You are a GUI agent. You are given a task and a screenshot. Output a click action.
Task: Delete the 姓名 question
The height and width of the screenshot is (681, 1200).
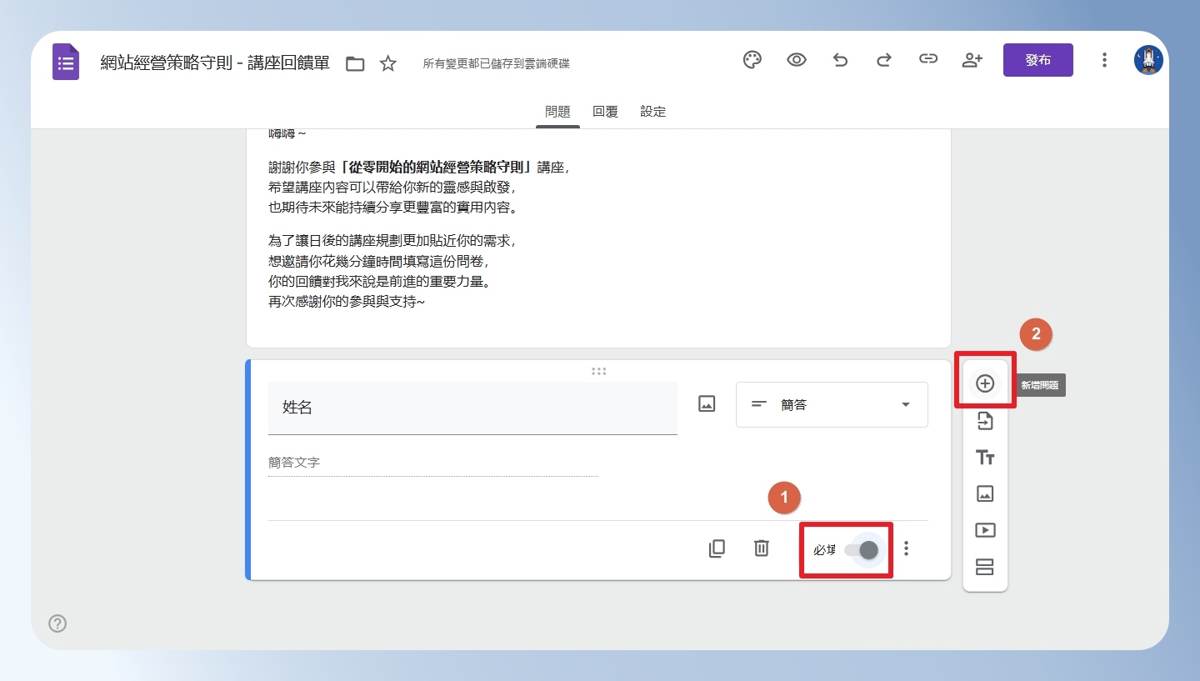(x=761, y=548)
